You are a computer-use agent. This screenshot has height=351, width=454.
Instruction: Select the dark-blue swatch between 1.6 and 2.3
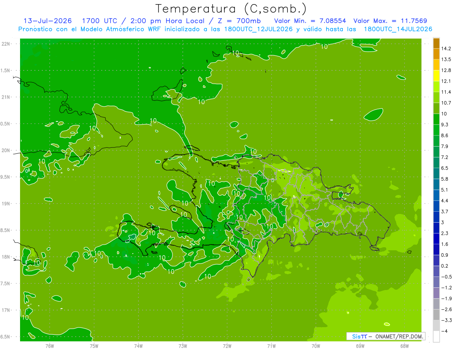click(x=436, y=239)
